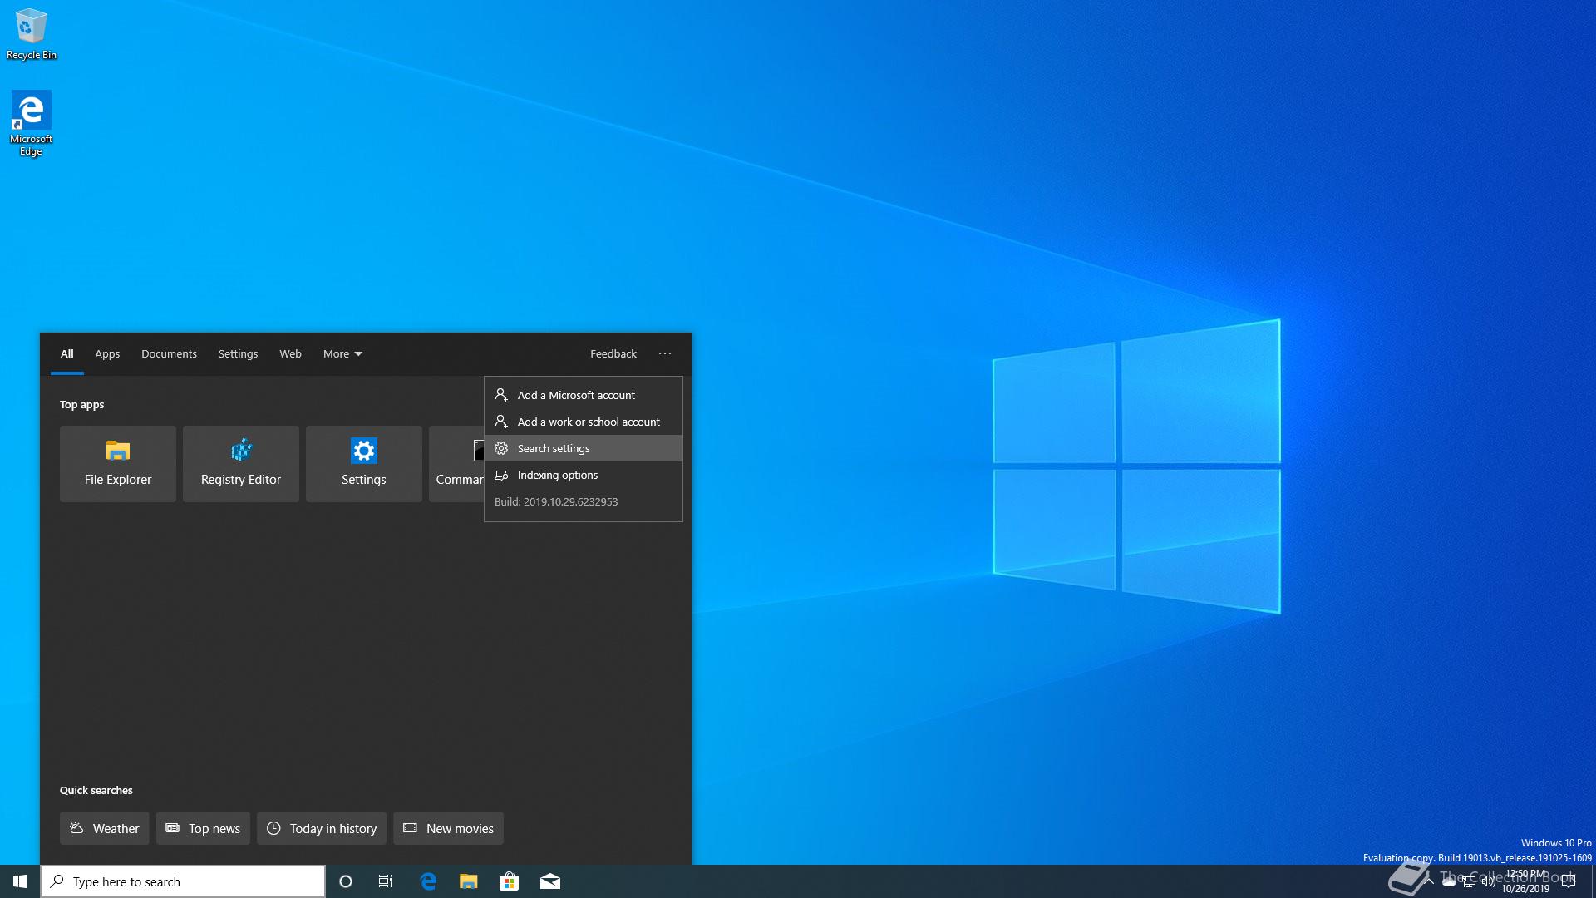This screenshot has width=1596, height=898.
Task: Open Mail app on taskbar
Action: click(549, 881)
